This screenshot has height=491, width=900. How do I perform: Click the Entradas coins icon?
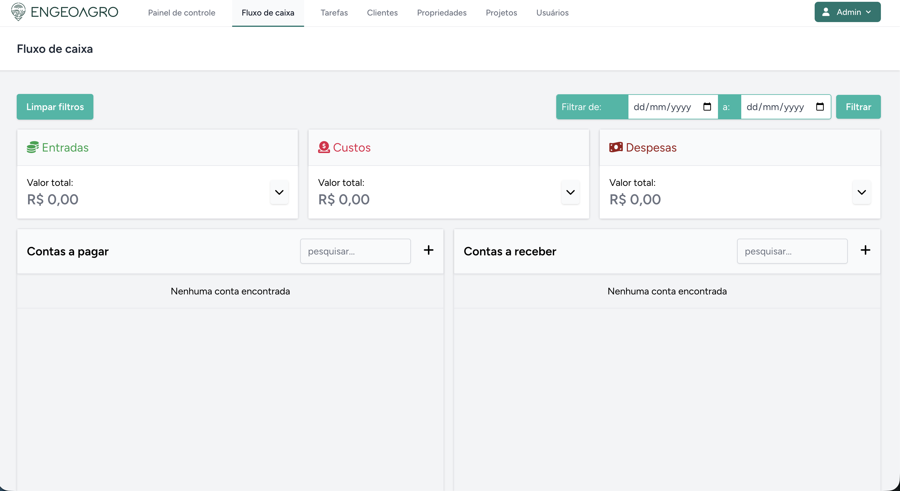click(33, 147)
